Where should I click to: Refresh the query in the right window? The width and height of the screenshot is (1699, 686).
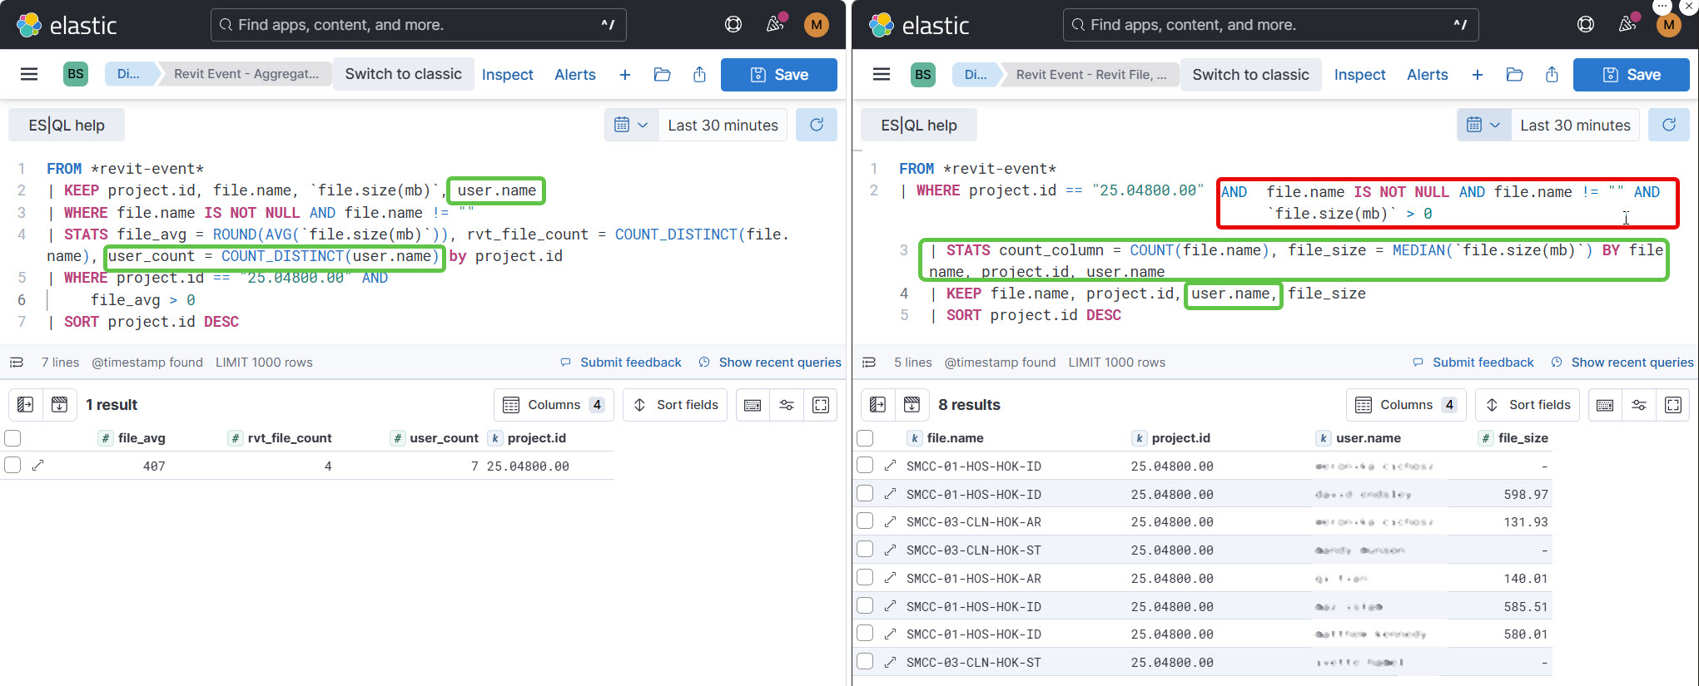pos(1669,125)
